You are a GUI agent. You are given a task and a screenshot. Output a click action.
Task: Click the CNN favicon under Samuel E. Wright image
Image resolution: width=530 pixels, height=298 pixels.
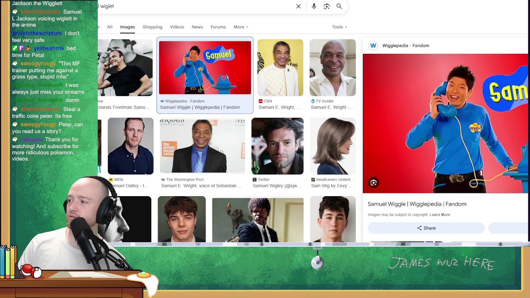[260, 101]
